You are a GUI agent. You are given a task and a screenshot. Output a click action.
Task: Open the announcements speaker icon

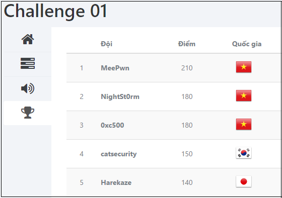coord(28,88)
